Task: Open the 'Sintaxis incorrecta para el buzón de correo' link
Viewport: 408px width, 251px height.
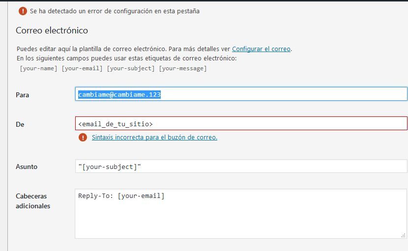Action: 154,138
